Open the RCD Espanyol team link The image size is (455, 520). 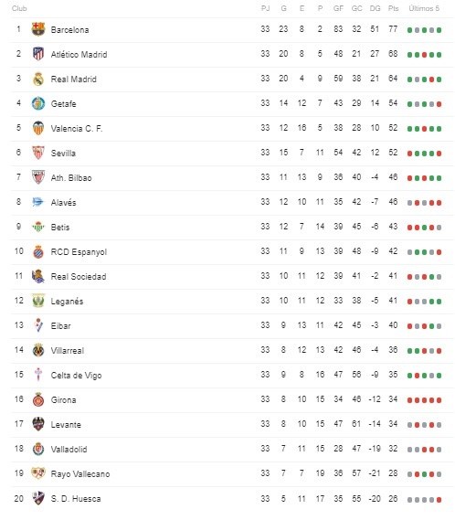[79, 252]
